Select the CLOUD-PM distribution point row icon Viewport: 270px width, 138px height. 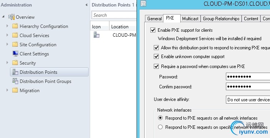tap(96, 35)
